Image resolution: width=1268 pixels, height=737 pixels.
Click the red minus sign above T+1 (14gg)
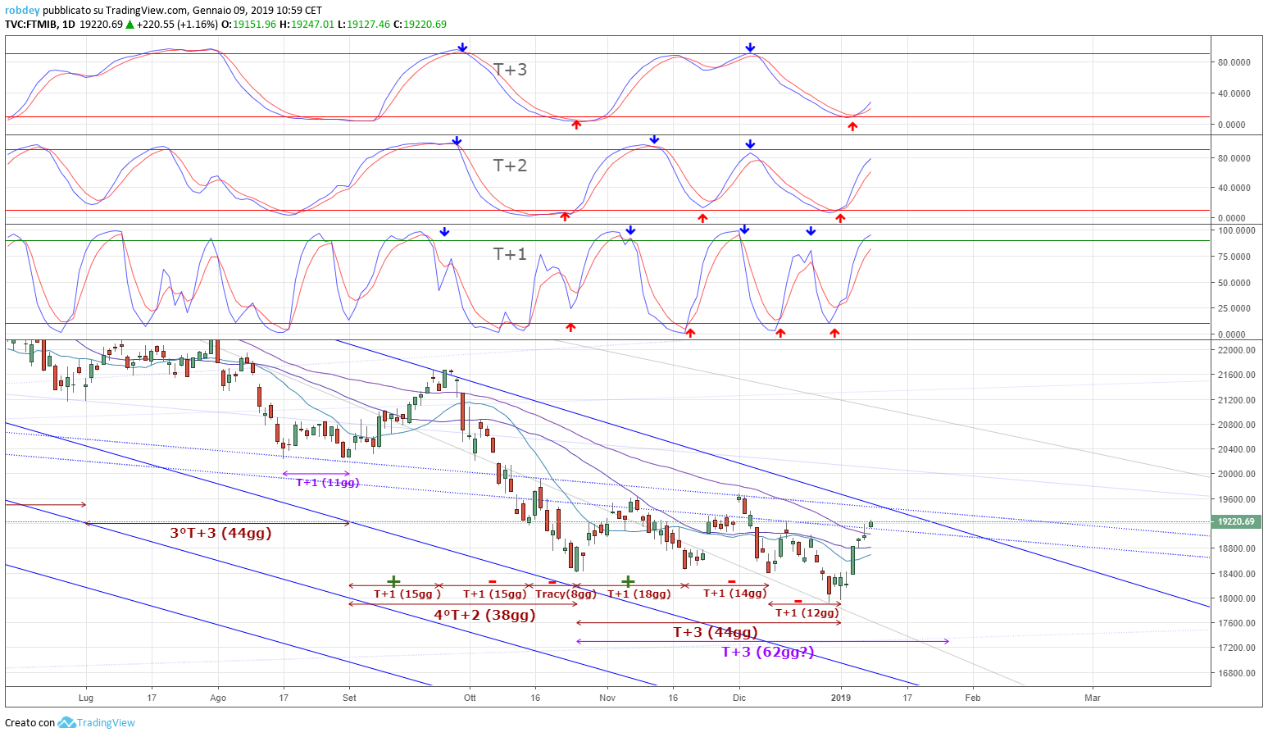tap(731, 581)
